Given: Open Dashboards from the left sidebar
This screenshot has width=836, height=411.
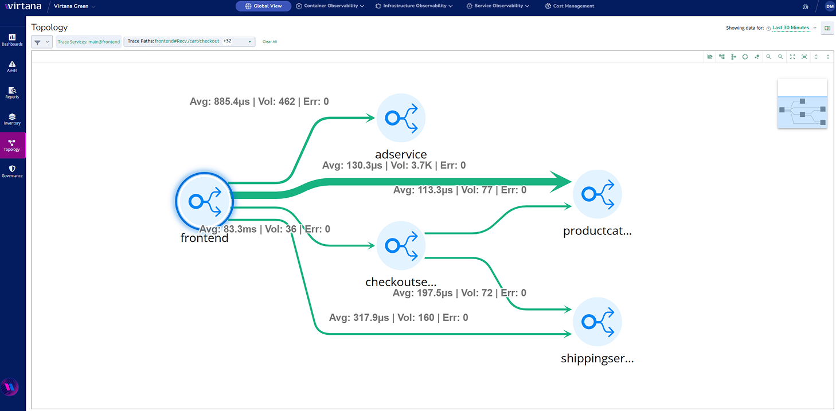Looking at the screenshot, I should coord(12,40).
